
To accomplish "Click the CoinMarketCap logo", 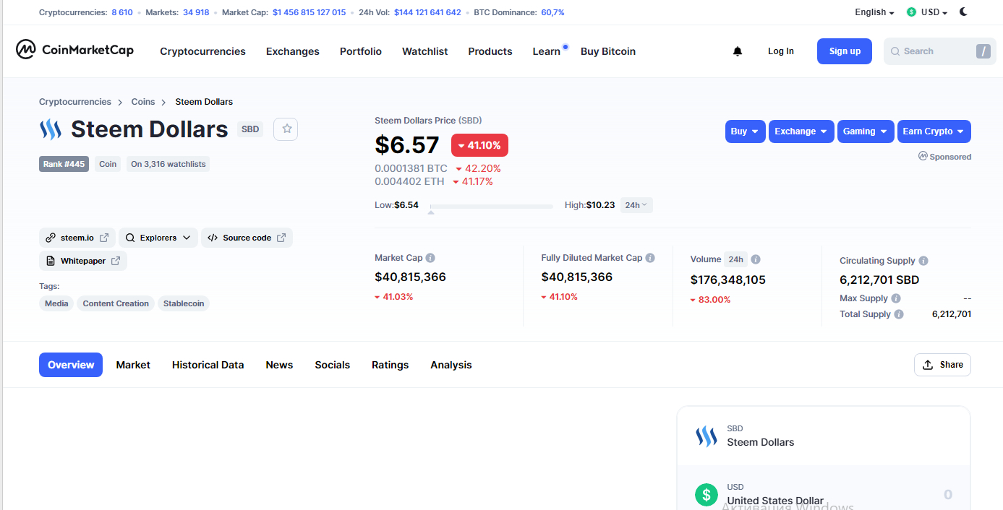I will pyautogui.click(x=75, y=50).
